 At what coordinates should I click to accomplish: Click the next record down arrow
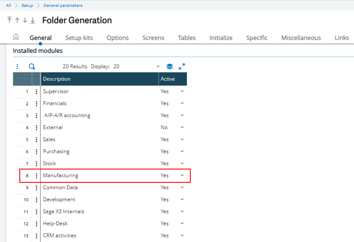coord(25,20)
